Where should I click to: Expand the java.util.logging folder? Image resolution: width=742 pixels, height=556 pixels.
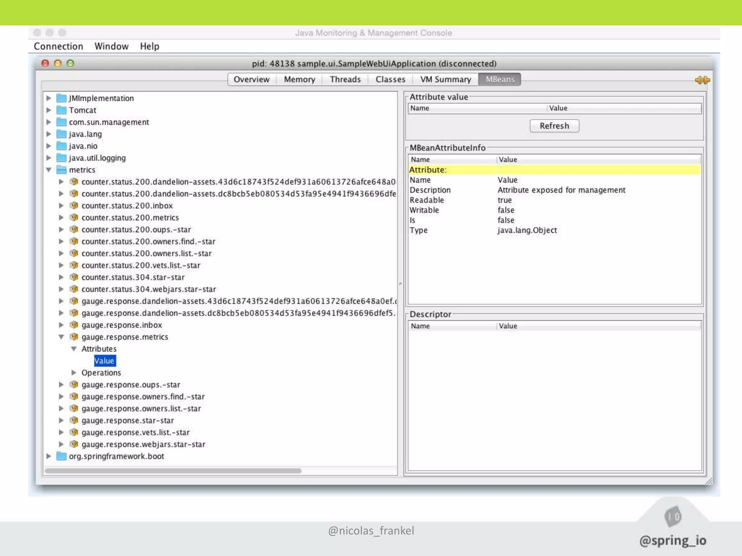coord(49,158)
